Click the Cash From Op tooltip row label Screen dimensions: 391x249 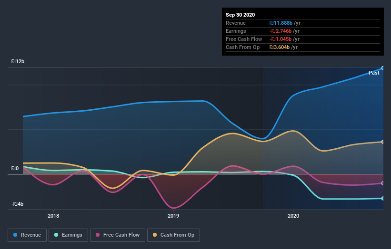point(242,47)
